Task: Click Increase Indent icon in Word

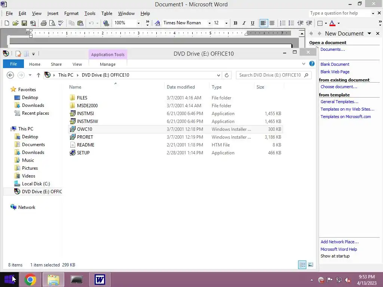Action: [309, 23]
